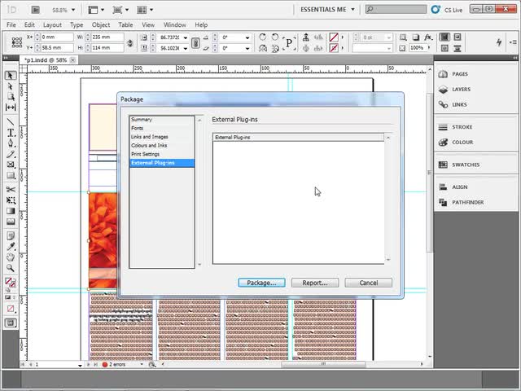Open the CS Live icon

pyautogui.click(x=436, y=10)
